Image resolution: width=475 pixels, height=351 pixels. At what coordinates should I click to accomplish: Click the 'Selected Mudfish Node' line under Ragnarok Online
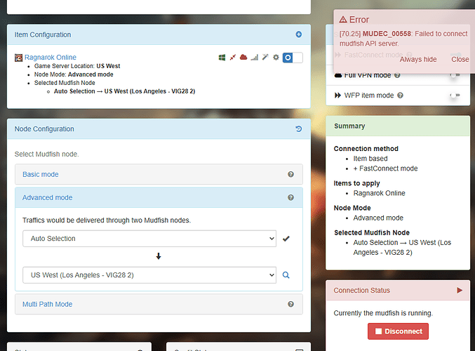point(65,83)
